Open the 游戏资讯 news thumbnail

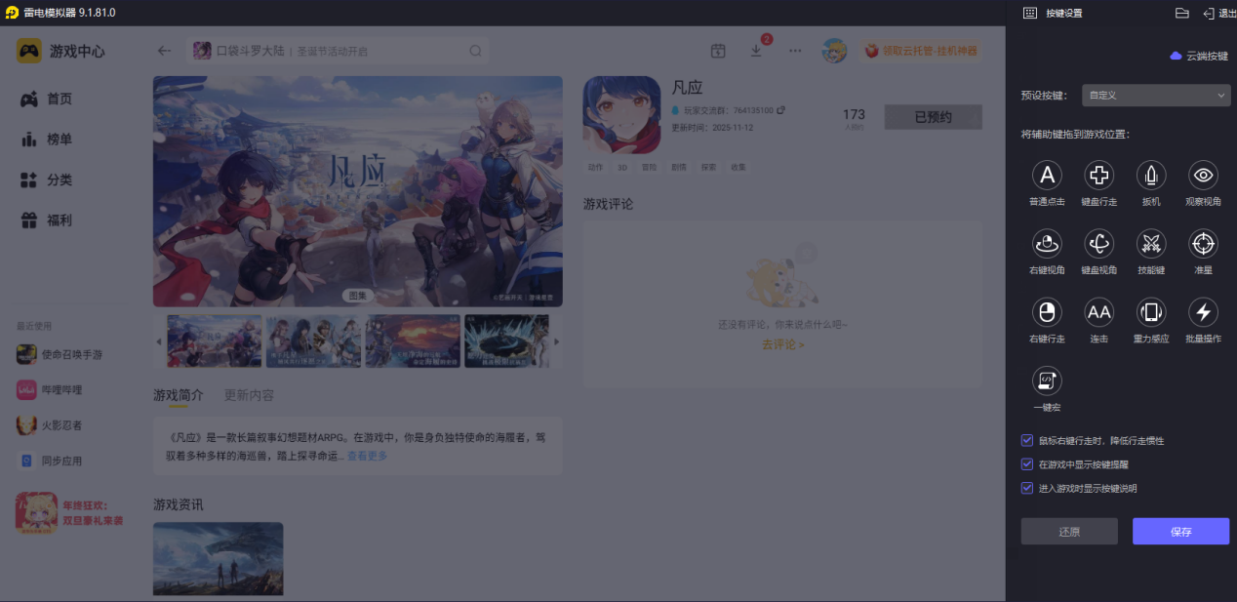[218, 558]
